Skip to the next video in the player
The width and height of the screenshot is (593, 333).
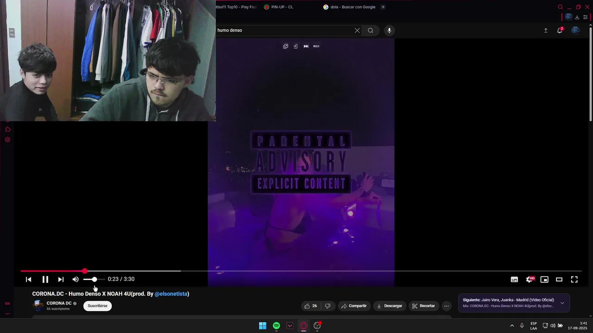click(x=61, y=279)
